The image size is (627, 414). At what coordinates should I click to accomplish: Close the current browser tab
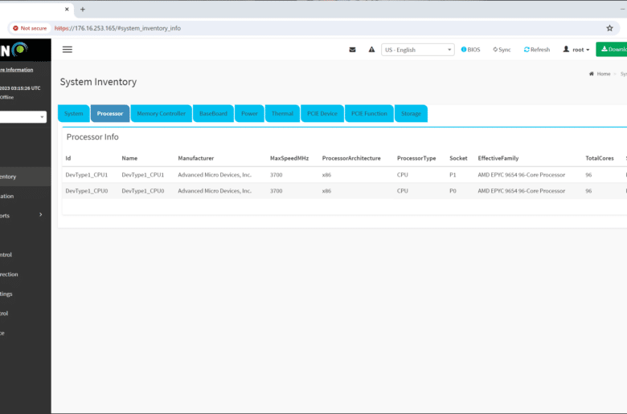(67, 9)
